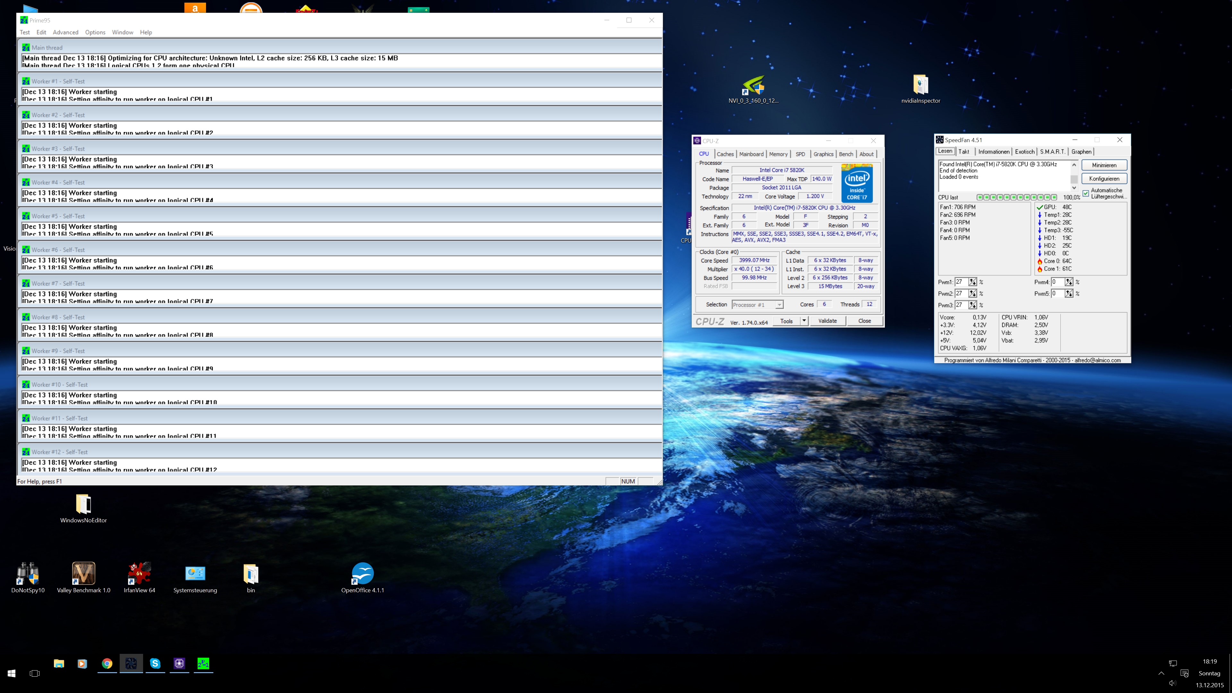Click the Pwm1 spinner arrows
Viewport: 1232px width, 693px height.
pyautogui.click(x=972, y=282)
